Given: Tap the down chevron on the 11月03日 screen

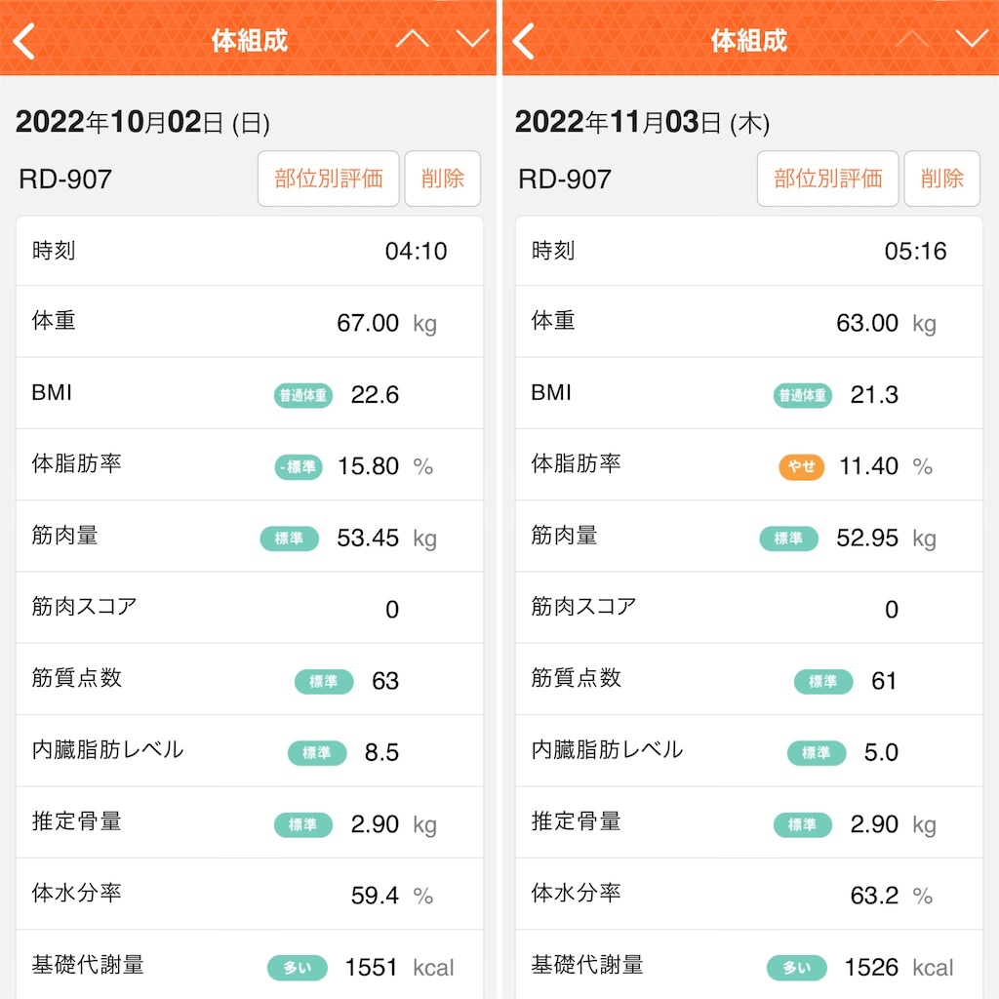Looking at the screenshot, I should coord(972,39).
